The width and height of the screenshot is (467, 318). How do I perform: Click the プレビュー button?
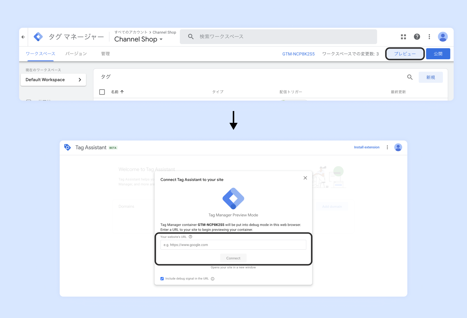tap(405, 54)
